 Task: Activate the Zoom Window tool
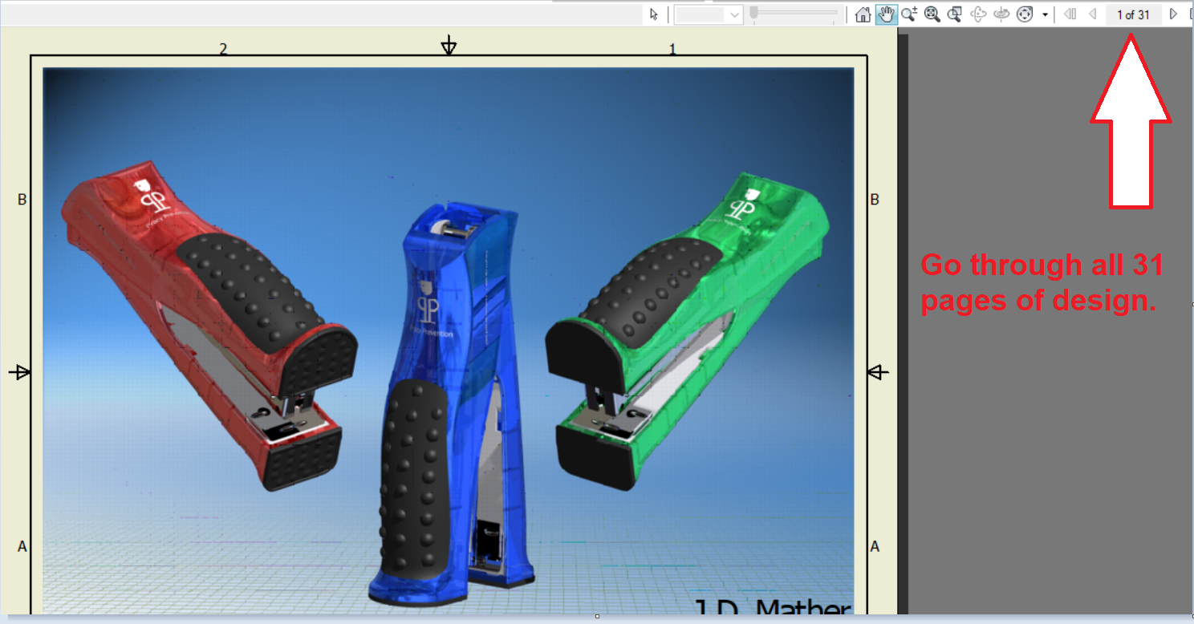(x=954, y=14)
